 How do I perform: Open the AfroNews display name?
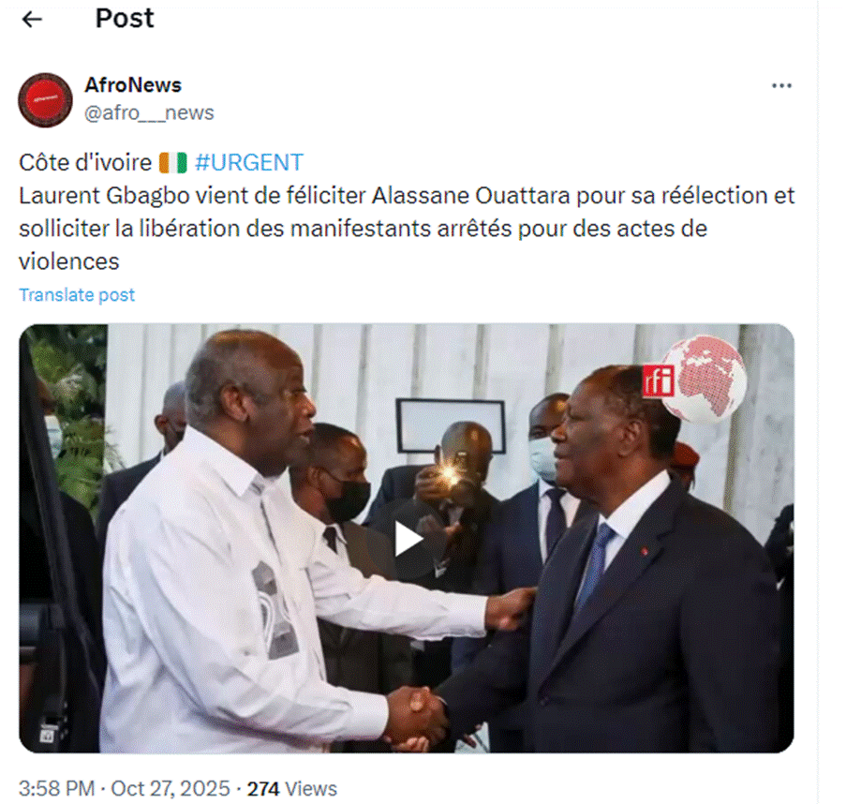point(133,85)
